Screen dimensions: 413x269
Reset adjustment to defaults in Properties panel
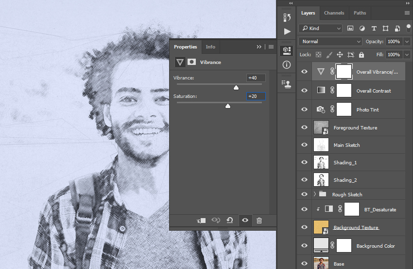(x=230, y=220)
